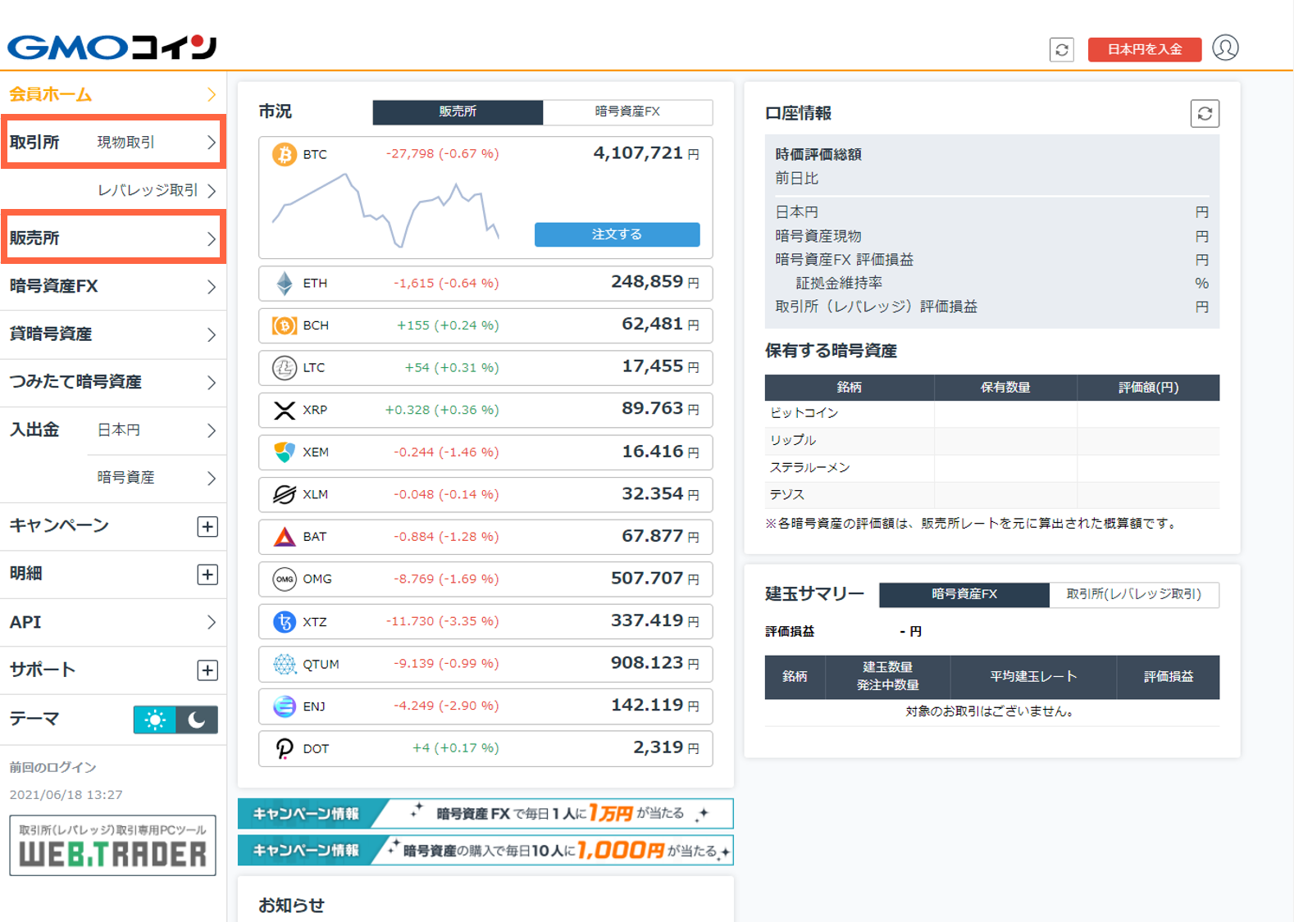Click the ETH ethereum icon

[x=285, y=284]
